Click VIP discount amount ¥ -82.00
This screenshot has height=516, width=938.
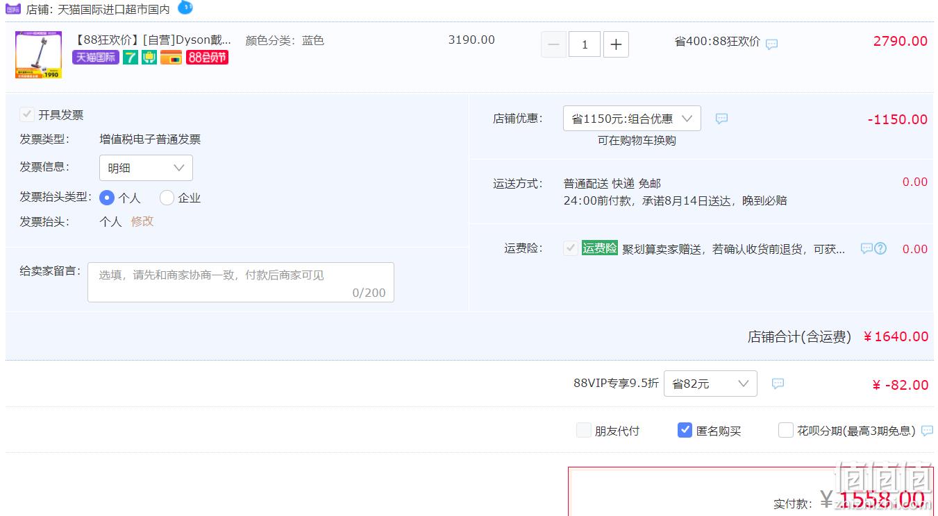(901, 385)
